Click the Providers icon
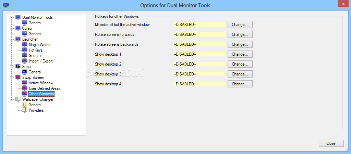This screenshot has width=351, height=154. 24,110
